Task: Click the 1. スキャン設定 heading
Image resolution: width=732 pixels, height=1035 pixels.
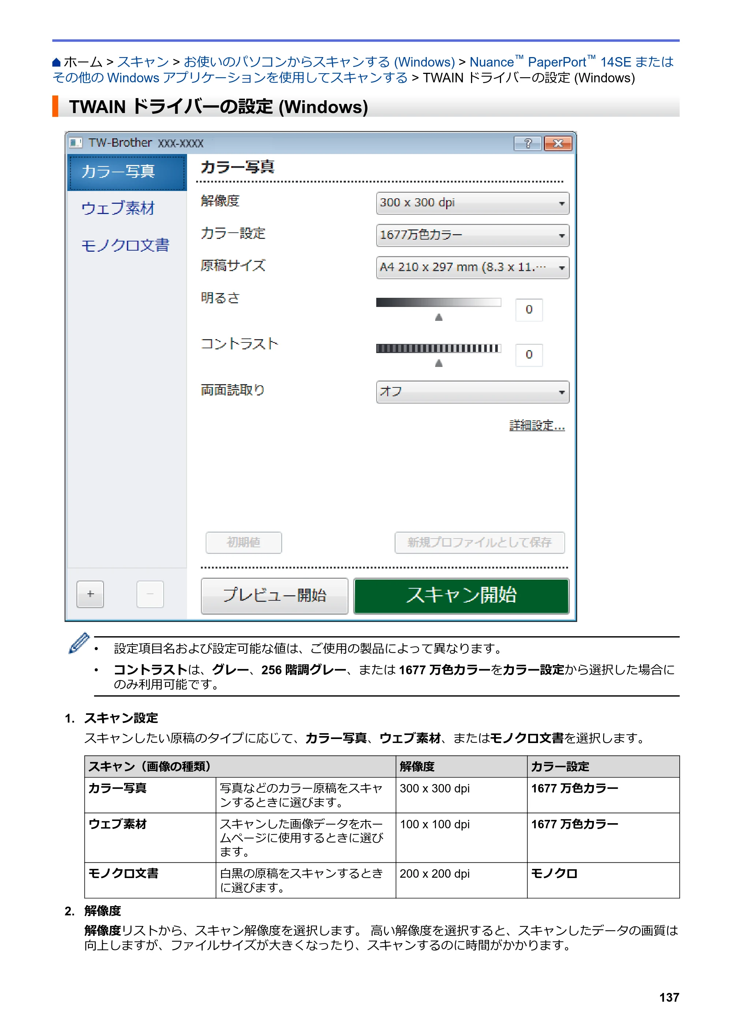Action: coord(111,718)
